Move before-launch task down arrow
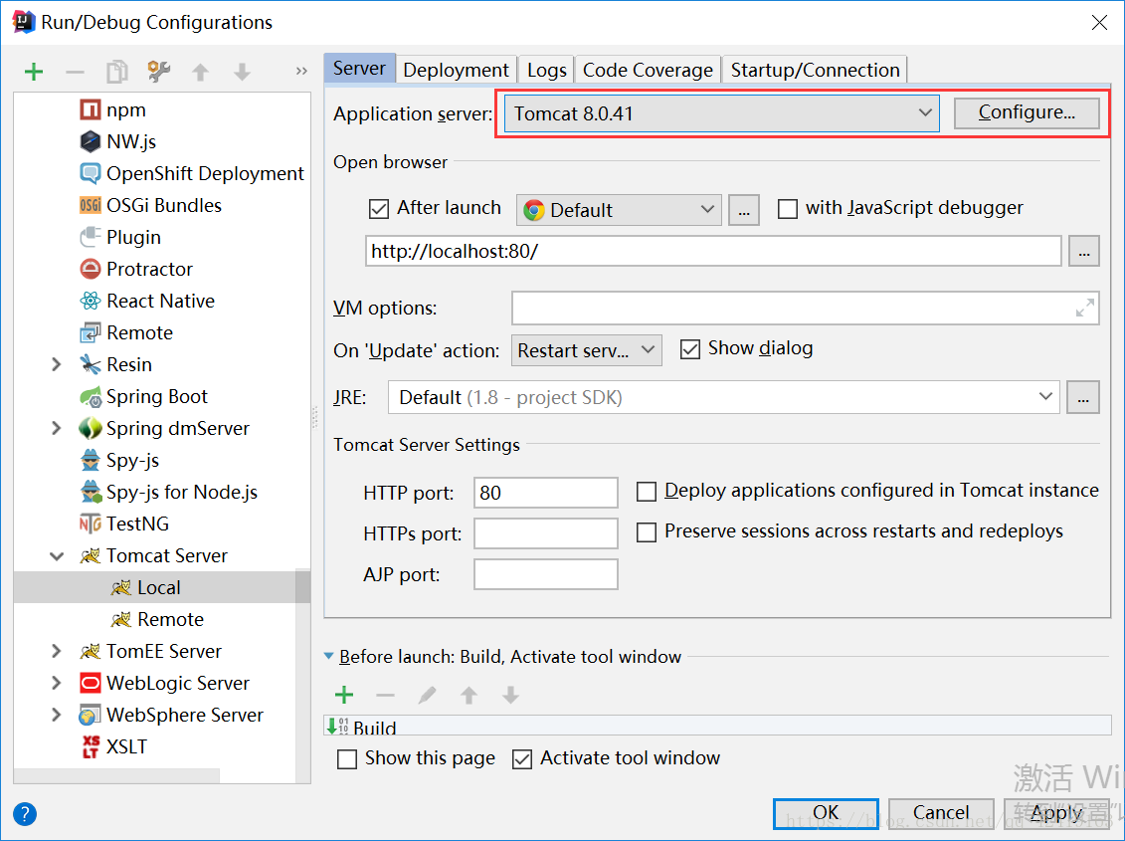Viewport: 1125px width, 841px height. click(x=510, y=696)
